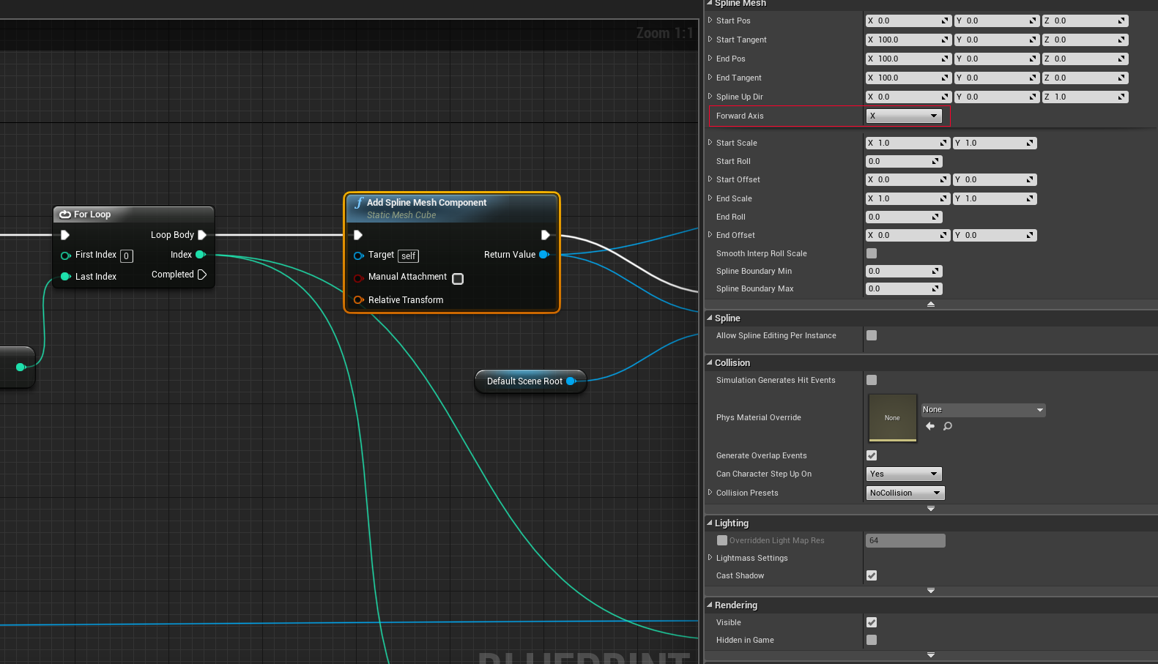Image resolution: width=1158 pixels, height=664 pixels.
Task: Click the green output pin on the cut-off node
Action: point(21,367)
